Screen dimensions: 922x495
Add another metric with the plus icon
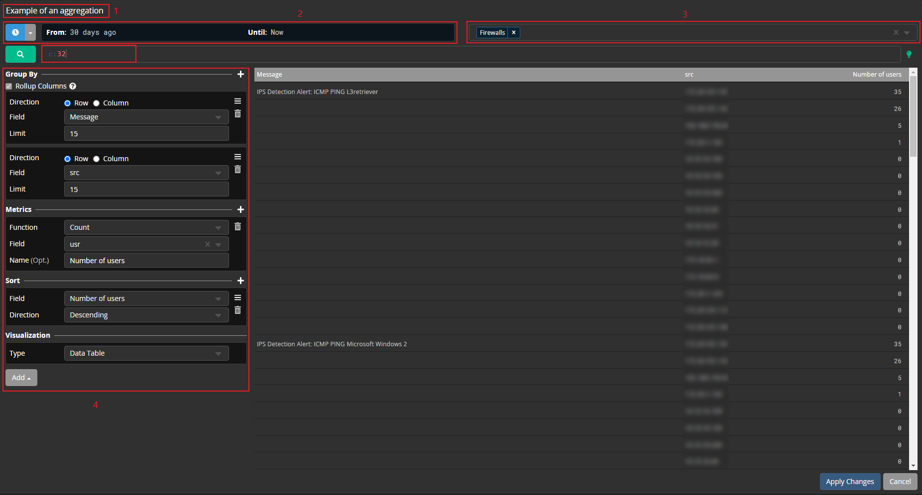point(241,209)
